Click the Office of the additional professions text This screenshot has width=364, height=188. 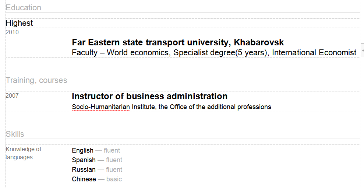(x=220, y=107)
